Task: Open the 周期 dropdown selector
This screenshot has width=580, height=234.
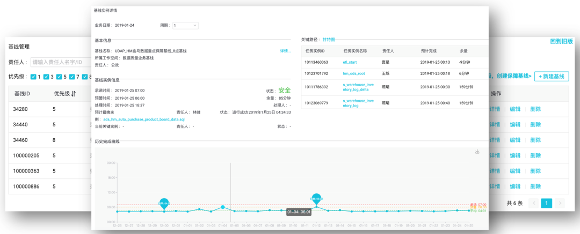Action: (185, 25)
